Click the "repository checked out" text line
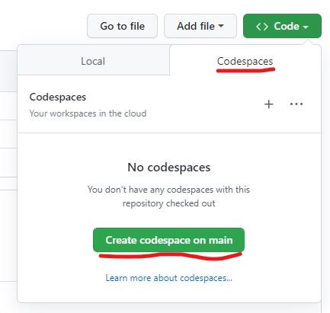330x313 pixels. (x=169, y=203)
